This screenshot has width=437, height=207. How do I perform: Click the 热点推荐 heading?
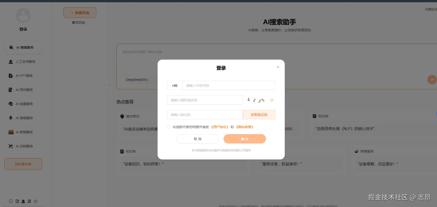click(125, 102)
